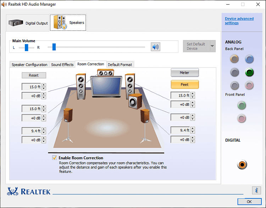Click the pink front panel jack
The height and width of the screenshot is (208, 266).
pyautogui.click(x=242, y=118)
